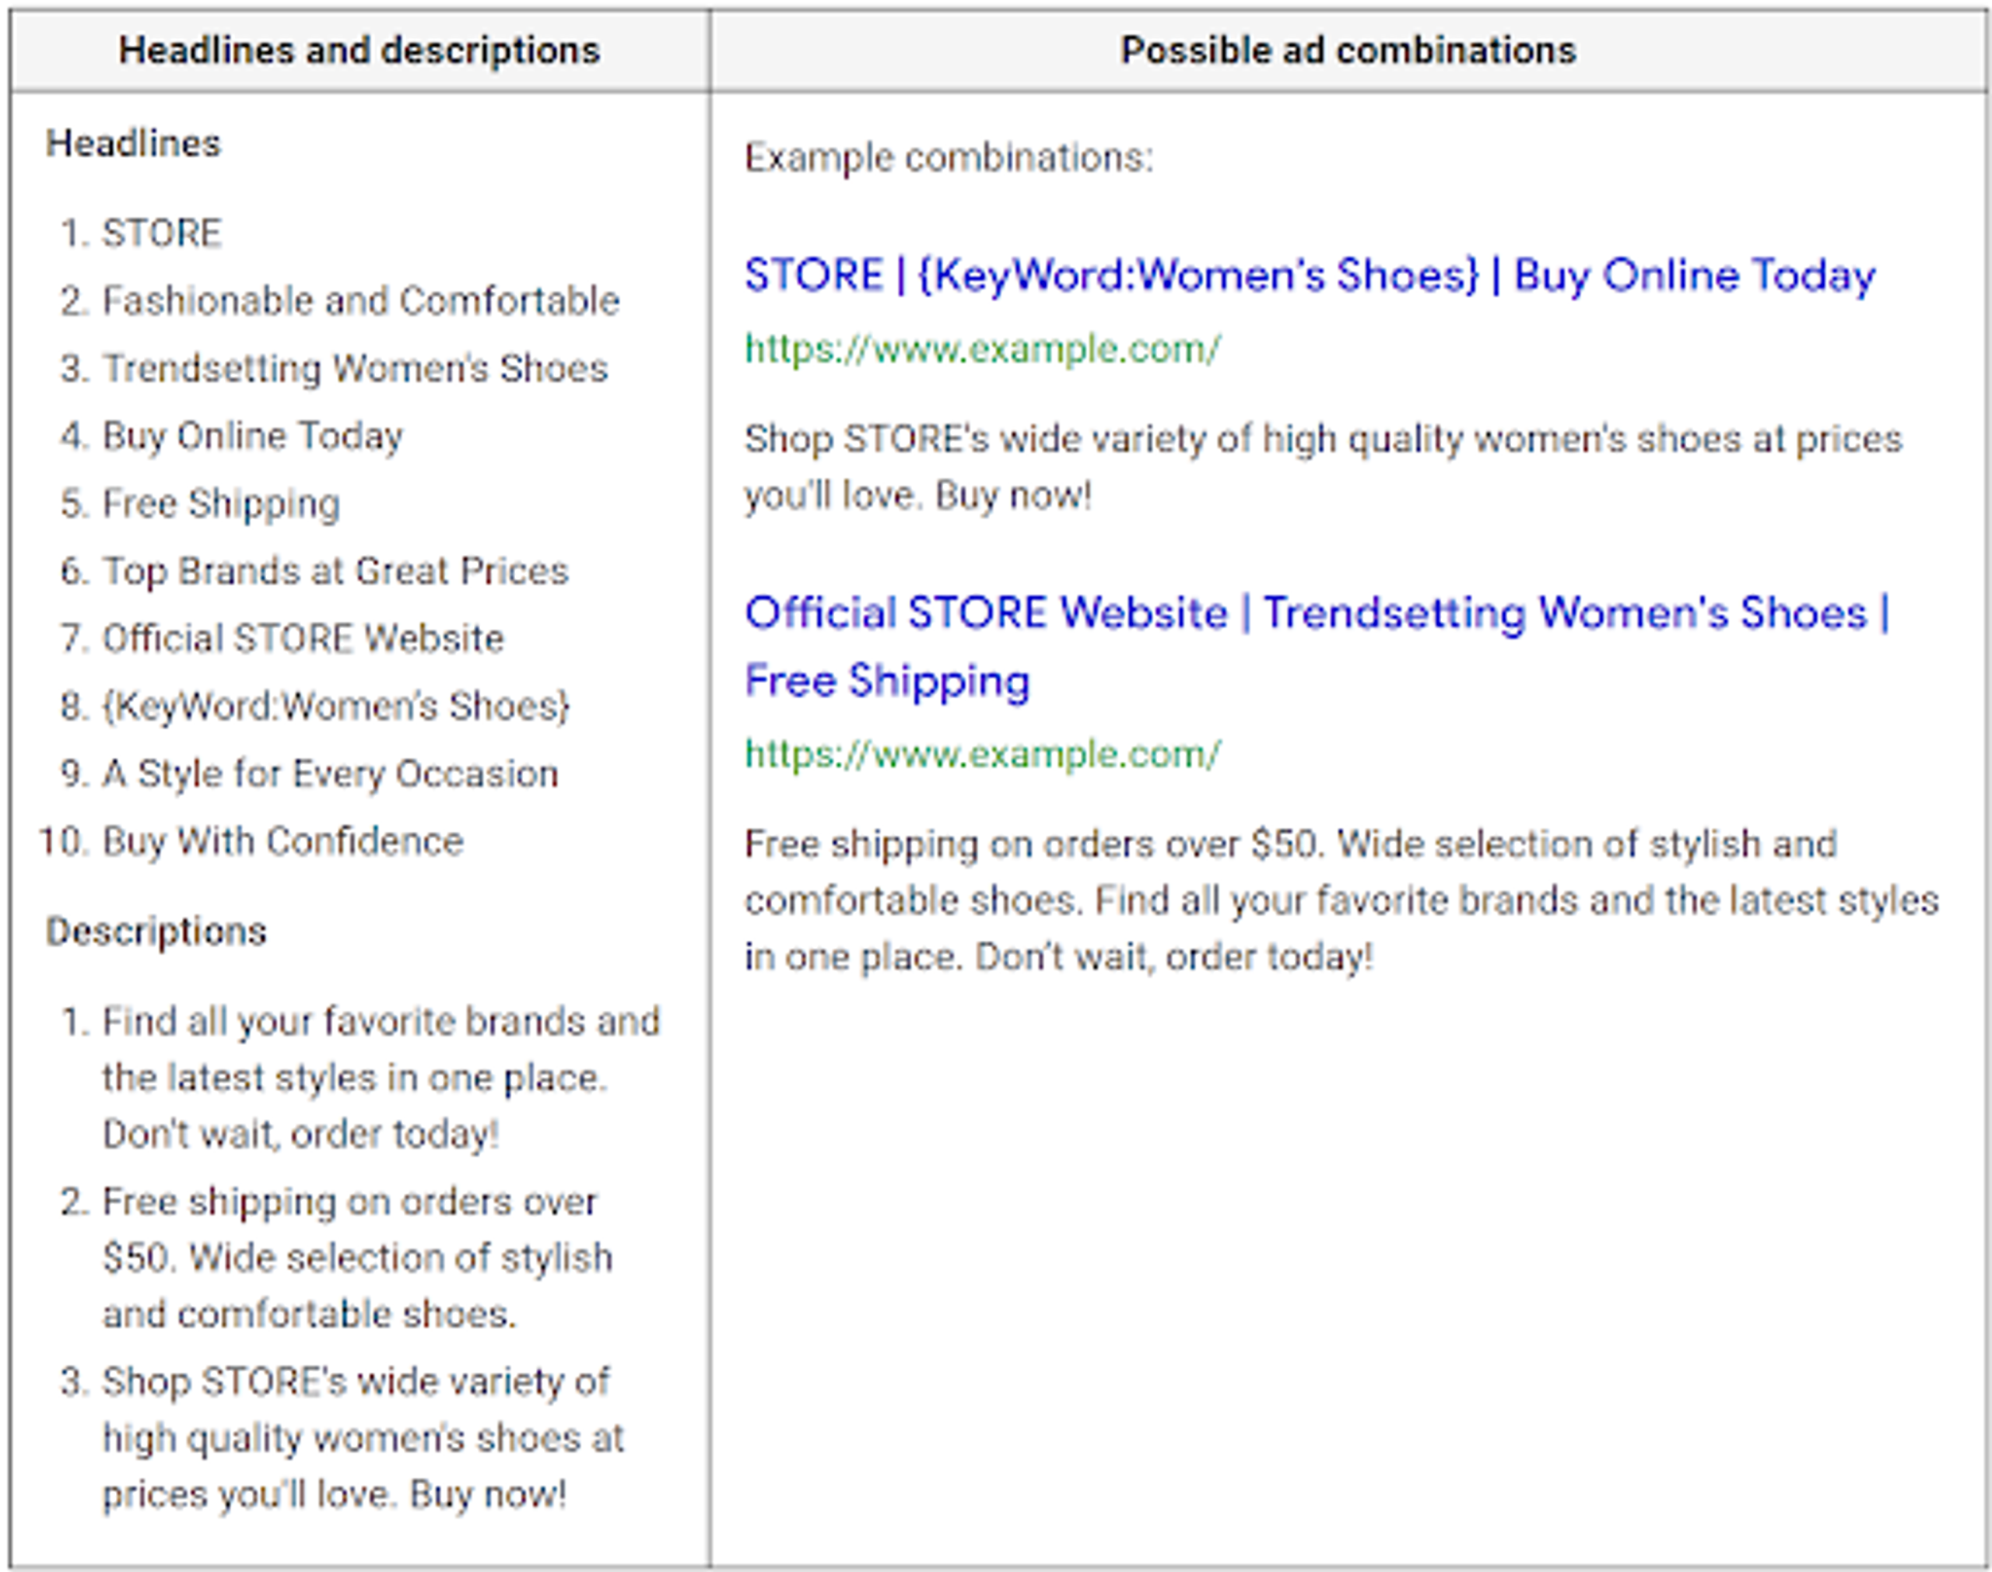Click the 'Headlines and descriptions' column header

pyautogui.click(x=359, y=51)
